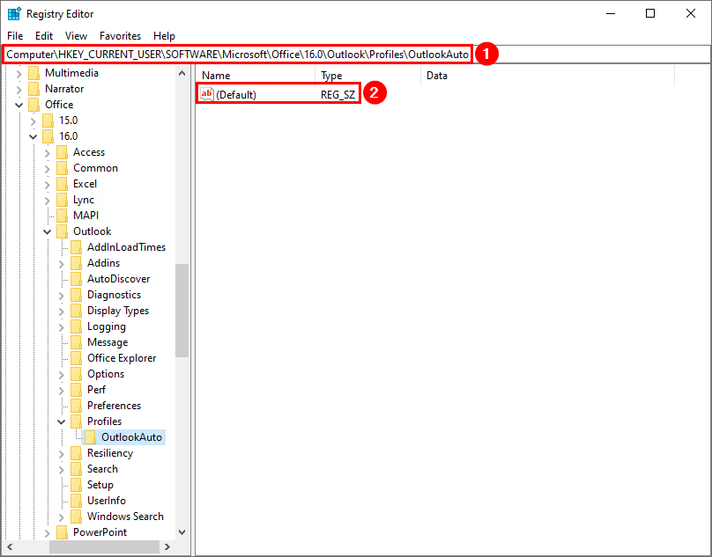Click the Multimedia folder icon
Viewport: 712px width, 557px height.
(x=33, y=73)
